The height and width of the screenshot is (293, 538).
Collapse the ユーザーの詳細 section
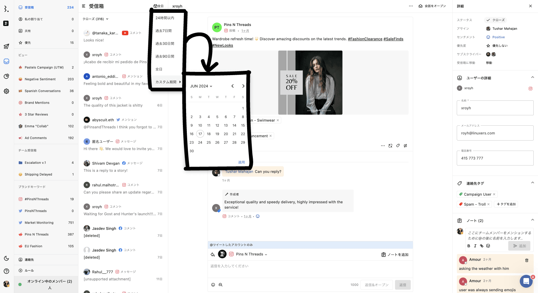[x=532, y=78]
